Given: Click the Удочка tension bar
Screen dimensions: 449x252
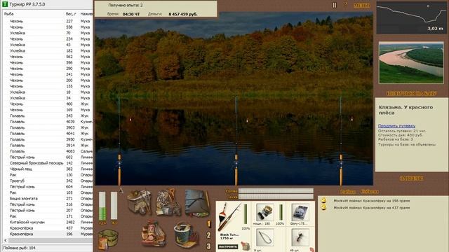Looking at the screenshot, I should 276,191.
